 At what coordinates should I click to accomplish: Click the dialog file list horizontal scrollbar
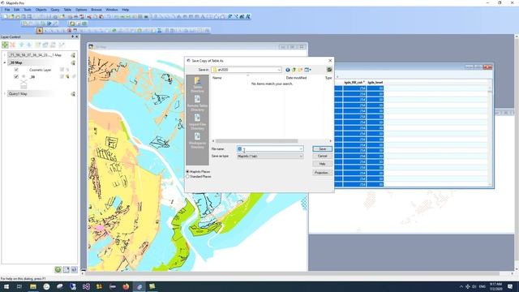point(257,141)
